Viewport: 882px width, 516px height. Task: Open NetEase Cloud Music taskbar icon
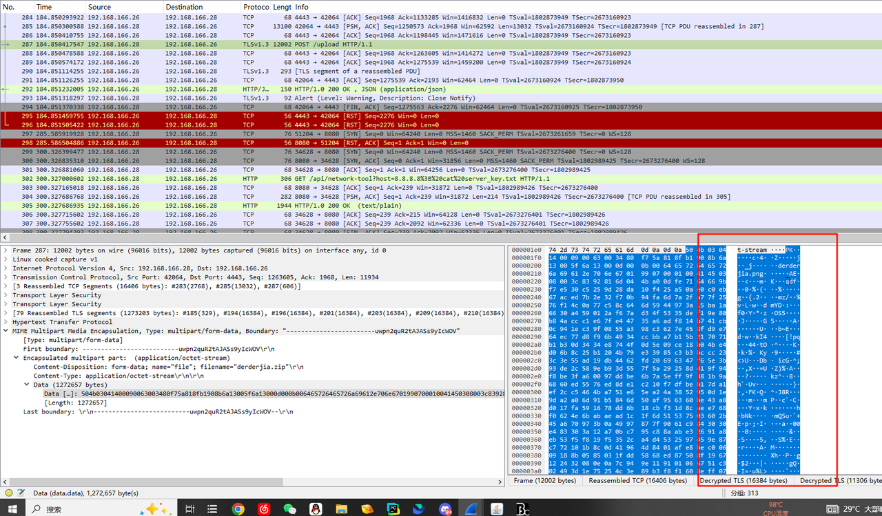pyautogui.click(x=264, y=509)
